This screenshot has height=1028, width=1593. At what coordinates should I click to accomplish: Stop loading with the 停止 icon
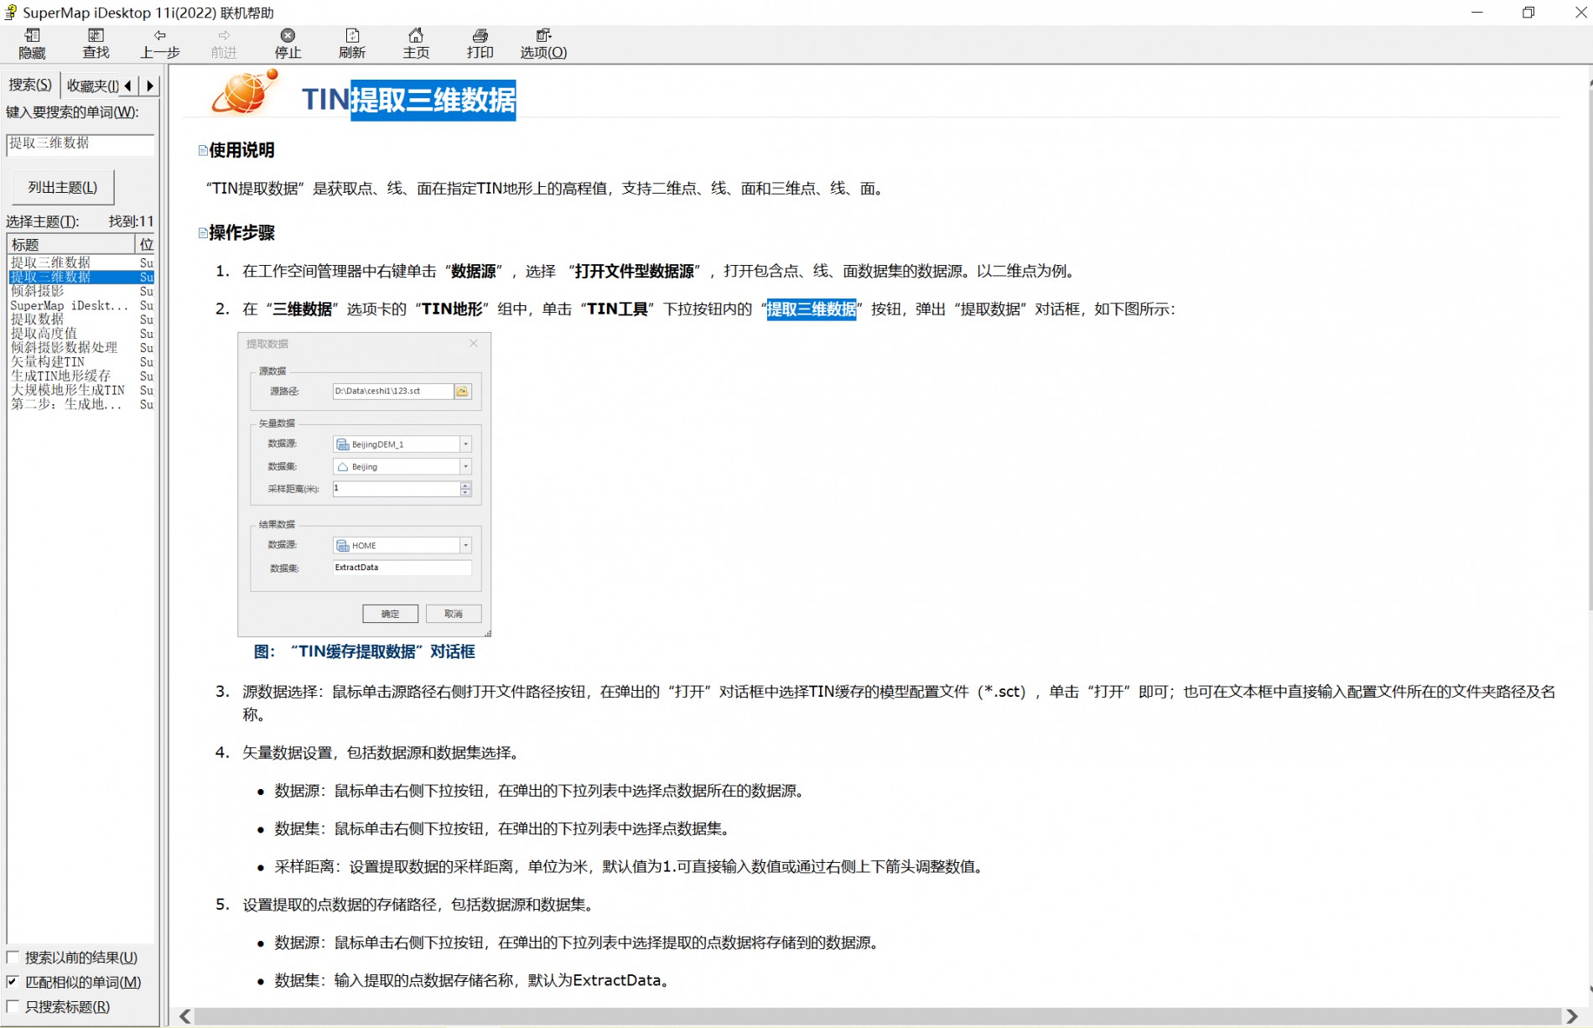pyautogui.click(x=288, y=43)
